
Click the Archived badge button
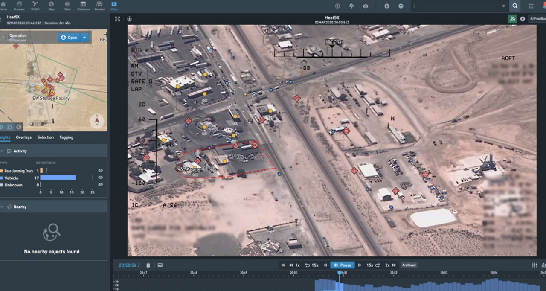409,265
